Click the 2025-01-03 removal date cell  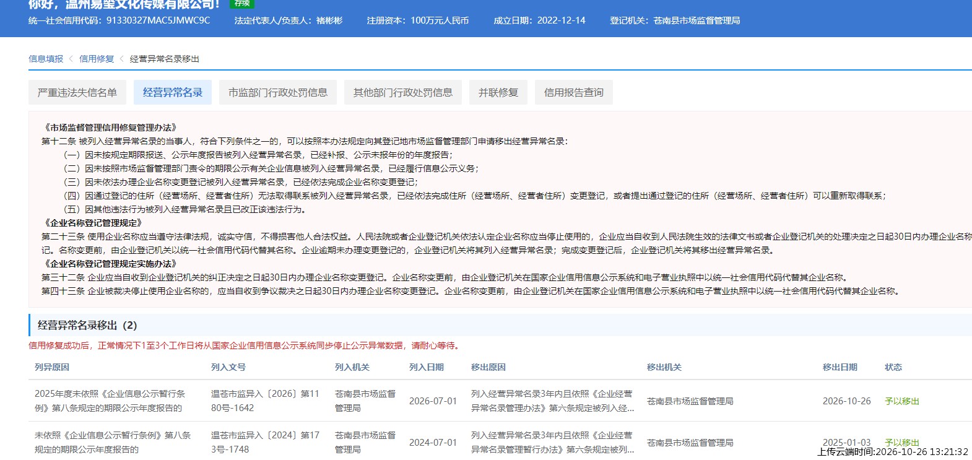[x=846, y=443]
